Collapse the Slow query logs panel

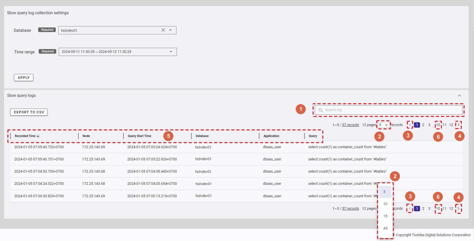[x=459, y=96]
